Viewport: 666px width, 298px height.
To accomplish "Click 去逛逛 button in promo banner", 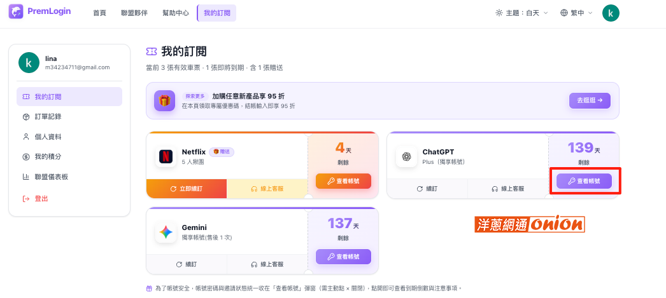I will [x=590, y=100].
